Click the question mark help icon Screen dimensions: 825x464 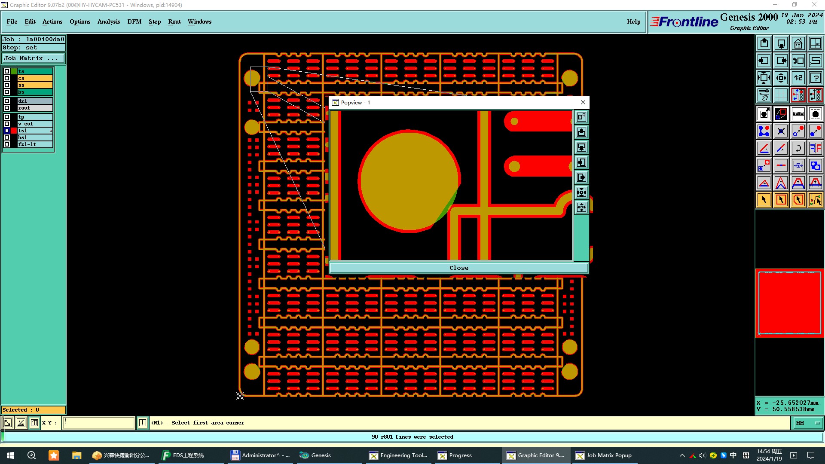[x=815, y=78]
